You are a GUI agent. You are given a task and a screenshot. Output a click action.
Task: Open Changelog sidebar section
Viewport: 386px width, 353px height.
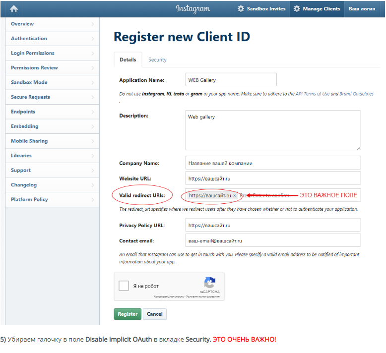point(53,185)
